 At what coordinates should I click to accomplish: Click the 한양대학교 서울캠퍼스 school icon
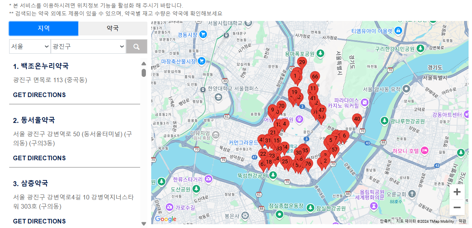(x=218, y=97)
